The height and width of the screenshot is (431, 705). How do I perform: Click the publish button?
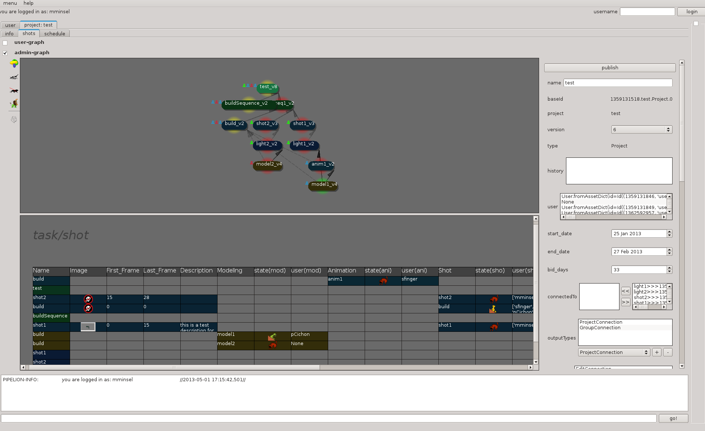pyautogui.click(x=610, y=68)
